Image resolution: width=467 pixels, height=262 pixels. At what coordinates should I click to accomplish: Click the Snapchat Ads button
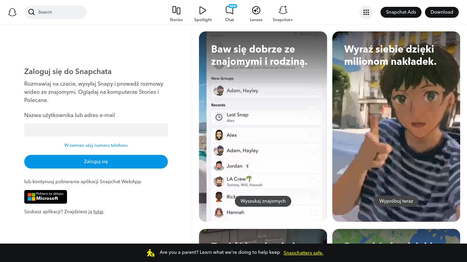click(x=401, y=12)
